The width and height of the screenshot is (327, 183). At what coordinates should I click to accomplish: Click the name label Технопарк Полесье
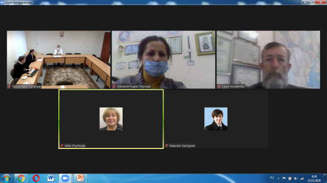coord(26,86)
